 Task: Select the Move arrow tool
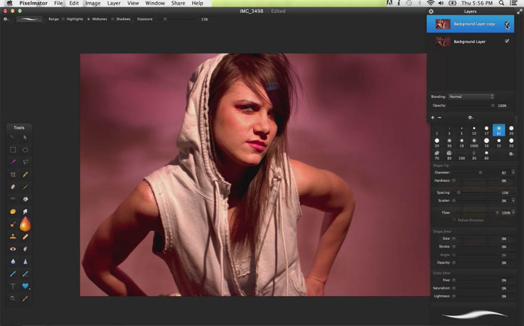25,137
